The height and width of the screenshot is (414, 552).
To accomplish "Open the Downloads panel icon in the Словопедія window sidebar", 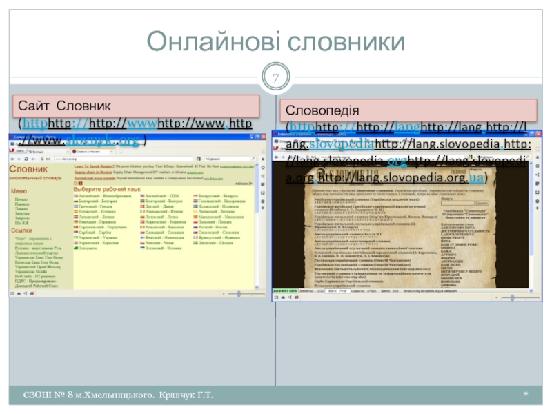I will [x=538, y=193].
